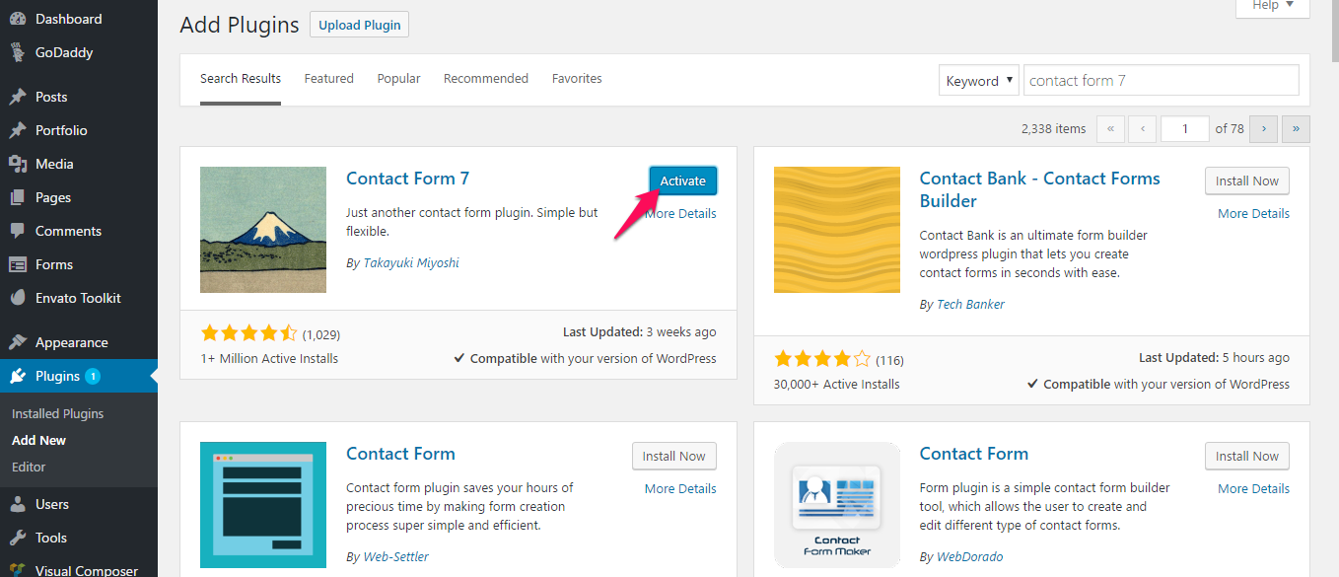Click the Appearance paintbrush icon

[17, 342]
